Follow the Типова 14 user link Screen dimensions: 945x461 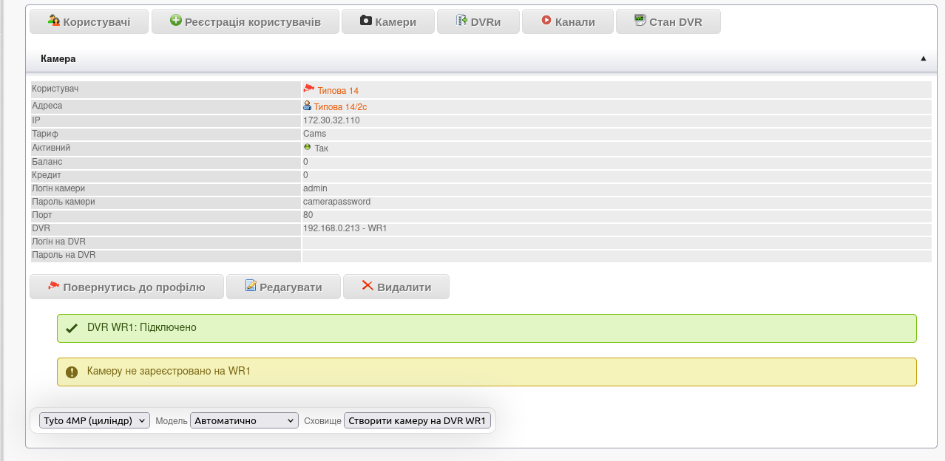click(338, 91)
